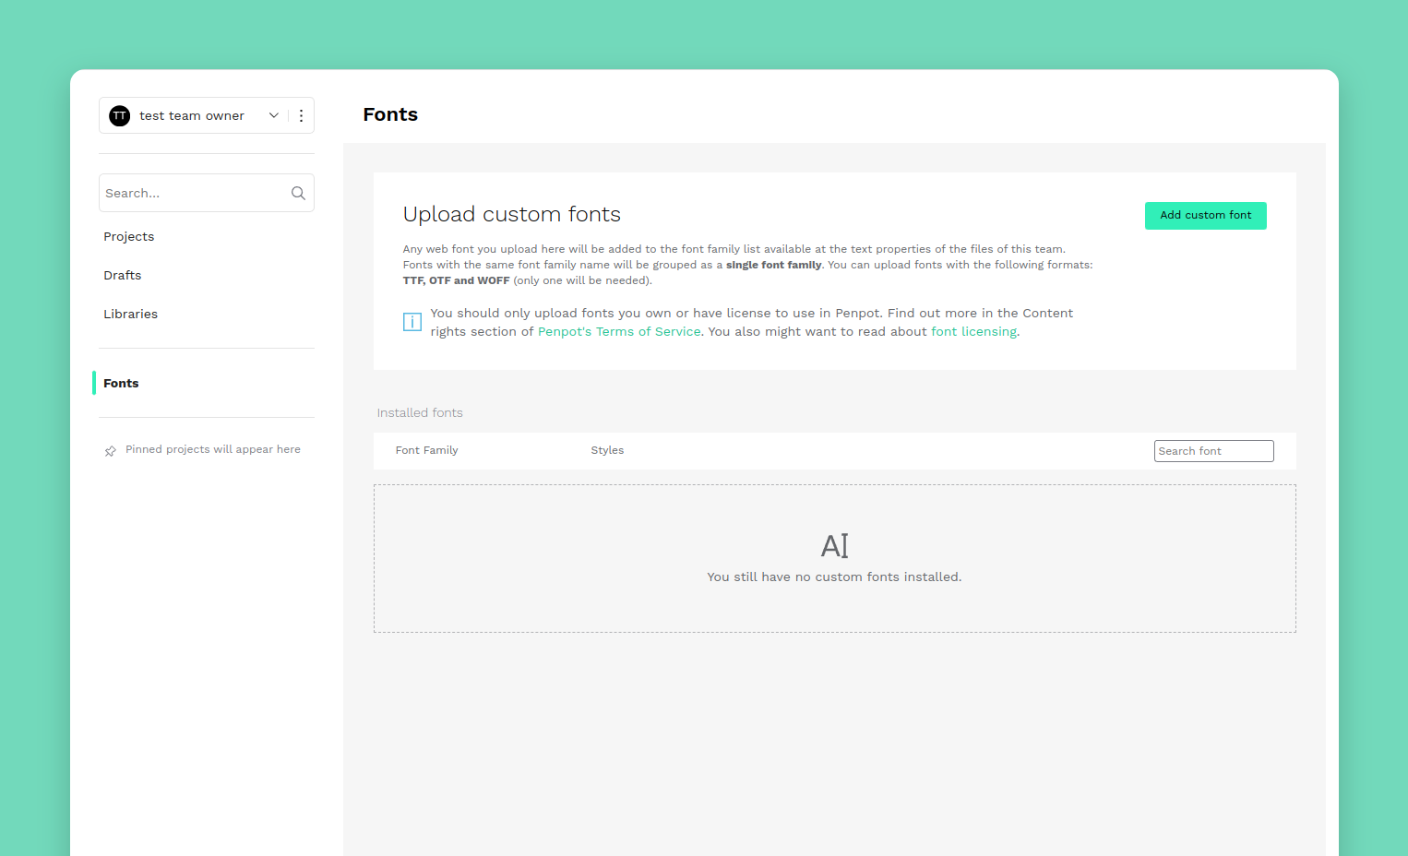Open Projects in the sidebar

129,237
